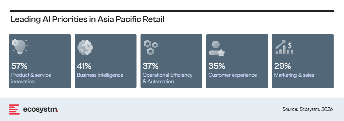
Task: Select the 37% statistic value
Action: tap(150, 66)
